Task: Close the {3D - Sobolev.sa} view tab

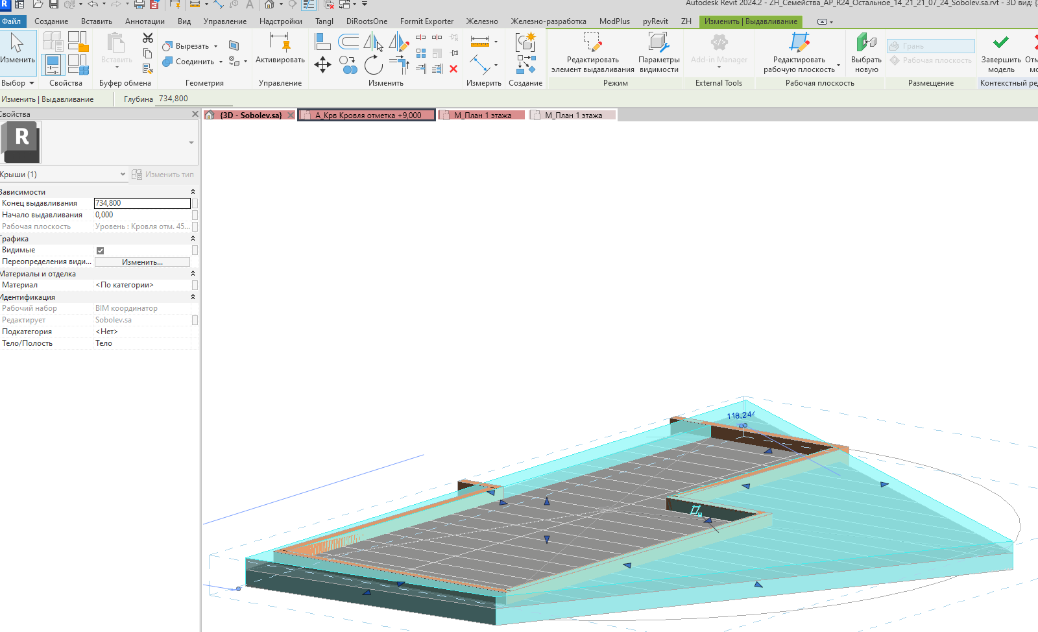Action: tap(291, 115)
